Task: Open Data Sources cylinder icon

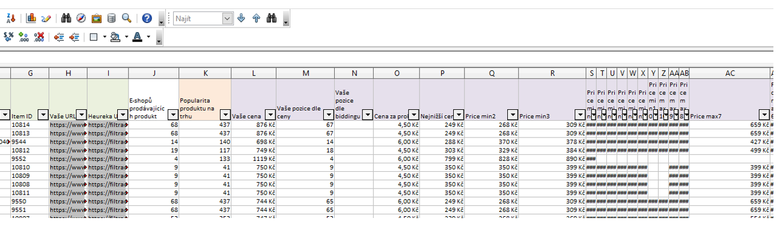Action: [x=111, y=19]
